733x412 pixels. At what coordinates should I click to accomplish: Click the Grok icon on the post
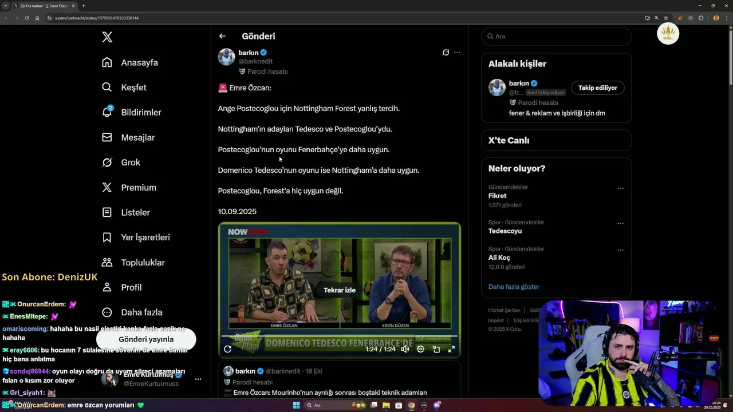(446, 52)
